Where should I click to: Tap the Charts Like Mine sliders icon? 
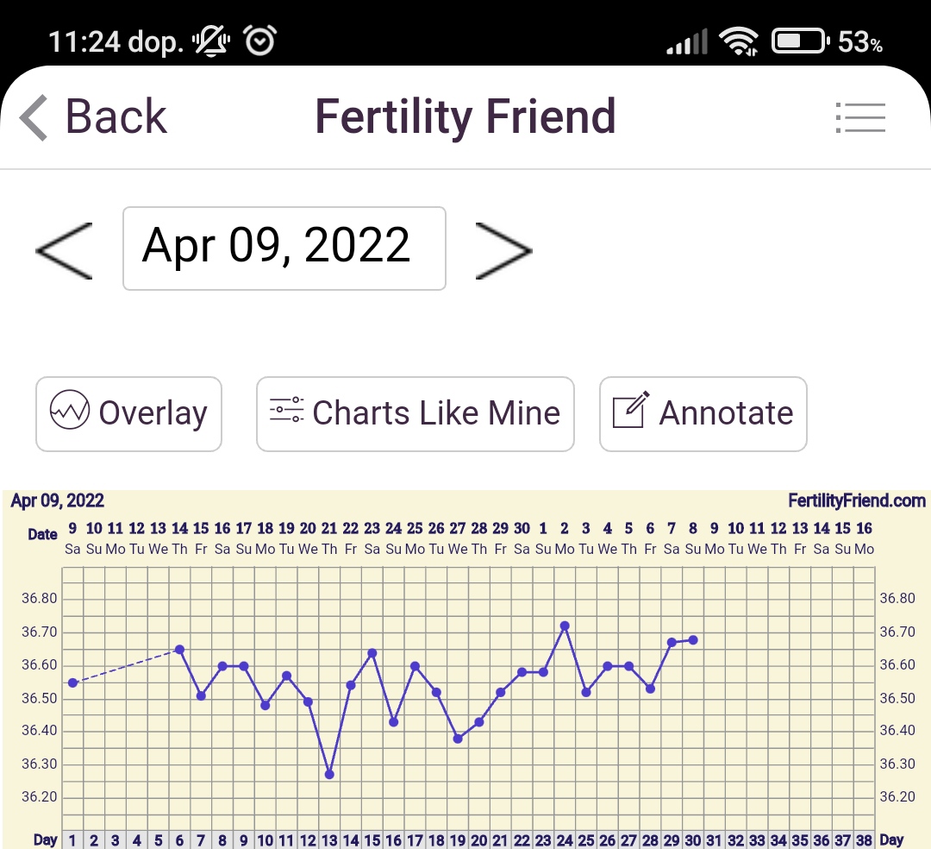pyautogui.click(x=286, y=410)
